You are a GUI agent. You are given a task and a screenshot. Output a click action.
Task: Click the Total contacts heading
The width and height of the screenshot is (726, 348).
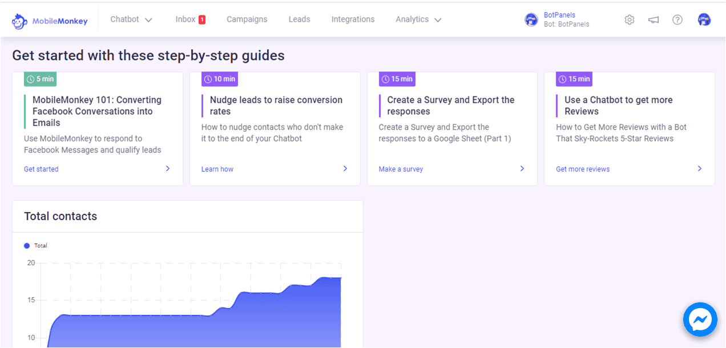coord(61,216)
